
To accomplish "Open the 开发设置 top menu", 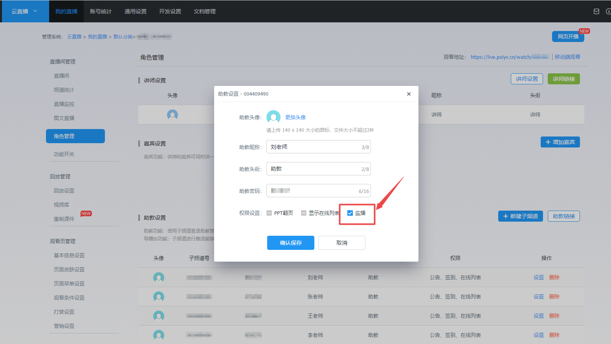I will (x=170, y=11).
